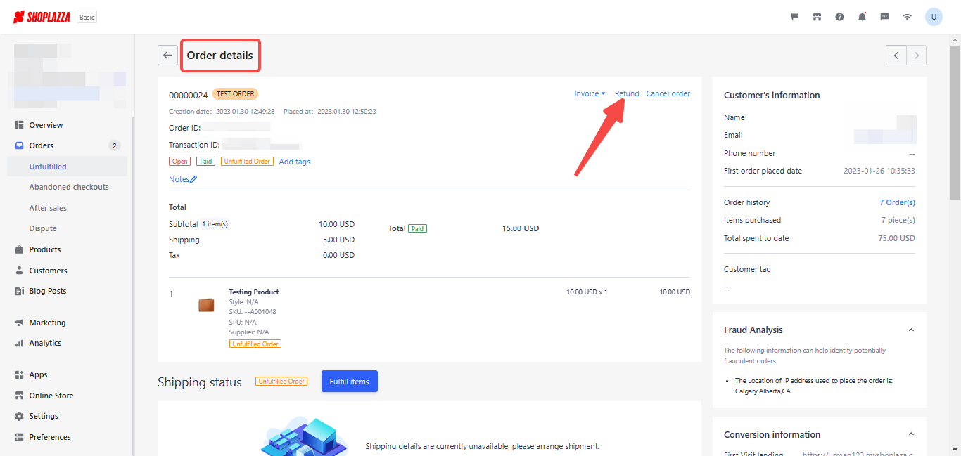The height and width of the screenshot is (456, 961).
Task: Click the Preferences icon in the sidebar
Action: coord(20,437)
